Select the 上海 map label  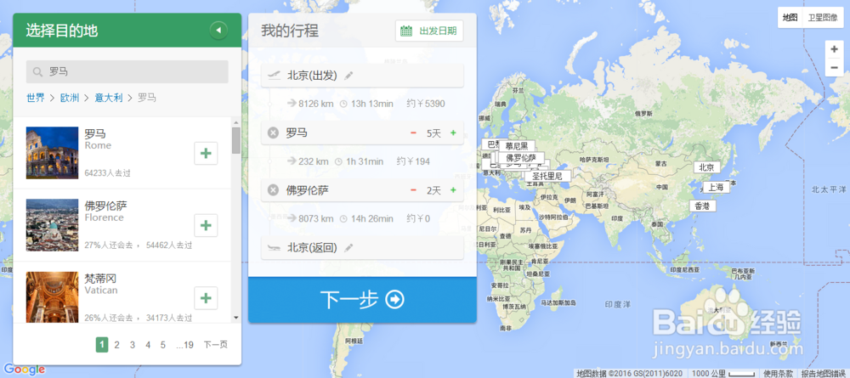716,188
